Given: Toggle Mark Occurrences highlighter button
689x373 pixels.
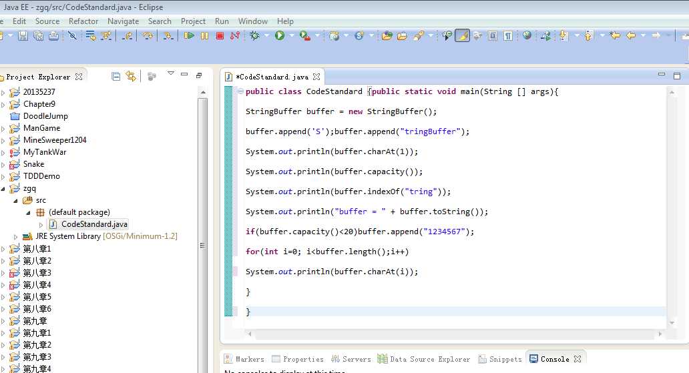Looking at the screenshot, I should pyautogui.click(x=462, y=35).
